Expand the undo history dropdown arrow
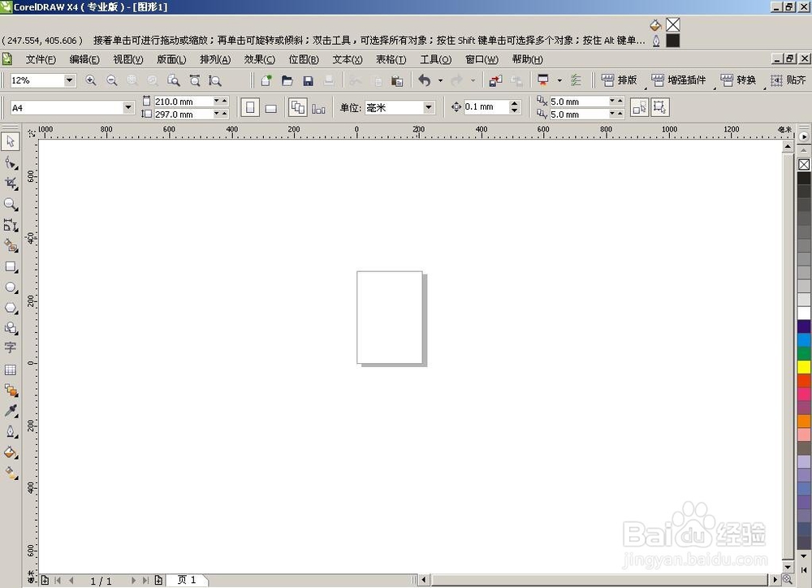The height and width of the screenshot is (588, 812). click(x=440, y=80)
